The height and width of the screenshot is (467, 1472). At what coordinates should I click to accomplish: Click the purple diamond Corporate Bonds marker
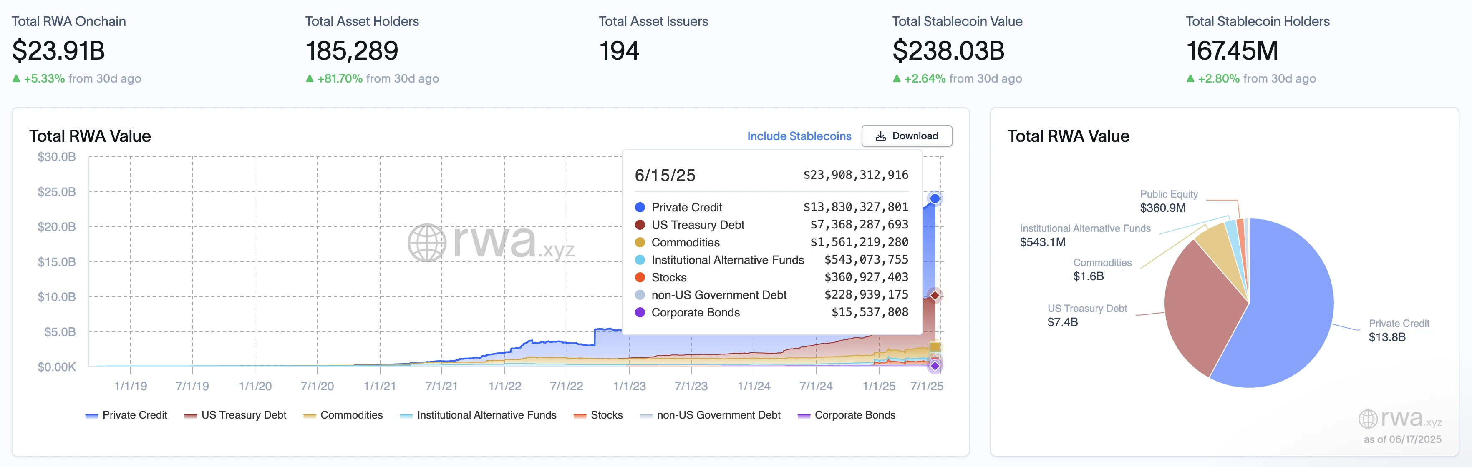click(935, 365)
